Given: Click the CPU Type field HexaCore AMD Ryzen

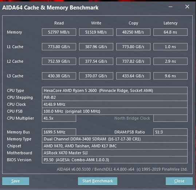Looking at the screenshot, I should pos(115,90).
